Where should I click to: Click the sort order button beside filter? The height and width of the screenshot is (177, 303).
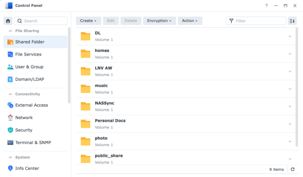click(292, 21)
